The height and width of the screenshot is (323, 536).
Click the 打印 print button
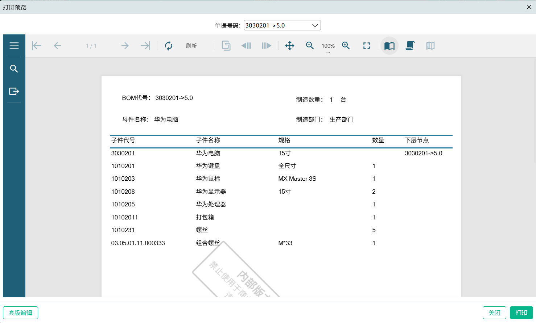tap(521, 312)
